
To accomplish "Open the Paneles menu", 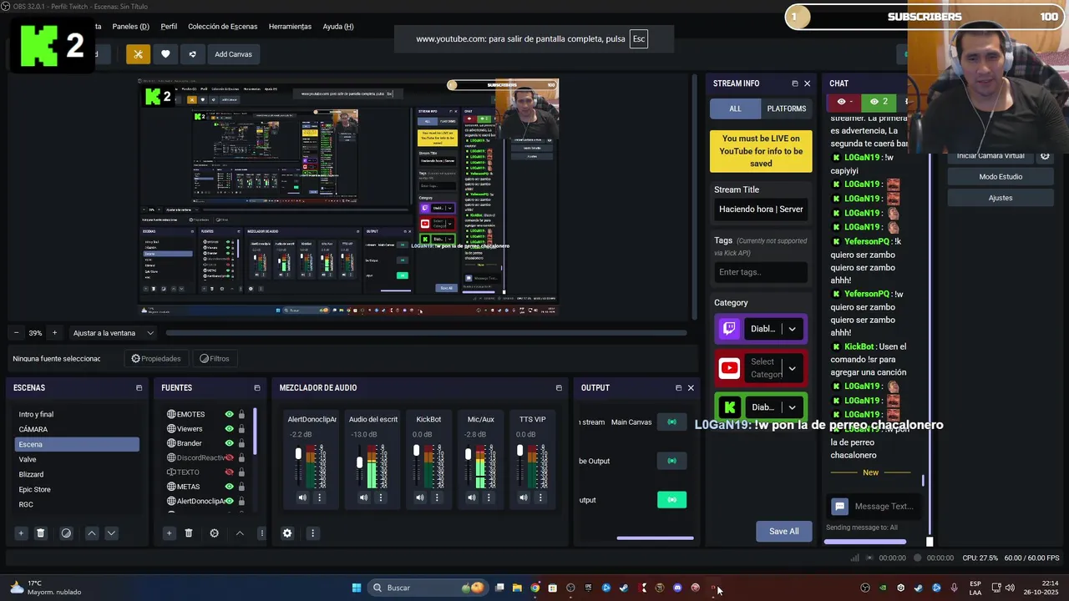I will 130,27.
